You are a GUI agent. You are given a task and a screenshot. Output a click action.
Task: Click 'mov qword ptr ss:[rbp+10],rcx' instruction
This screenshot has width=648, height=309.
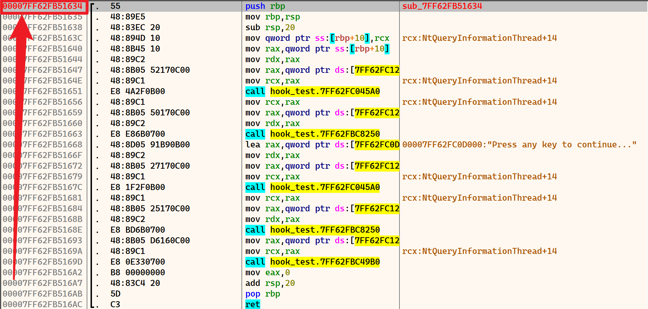(x=317, y=38)
